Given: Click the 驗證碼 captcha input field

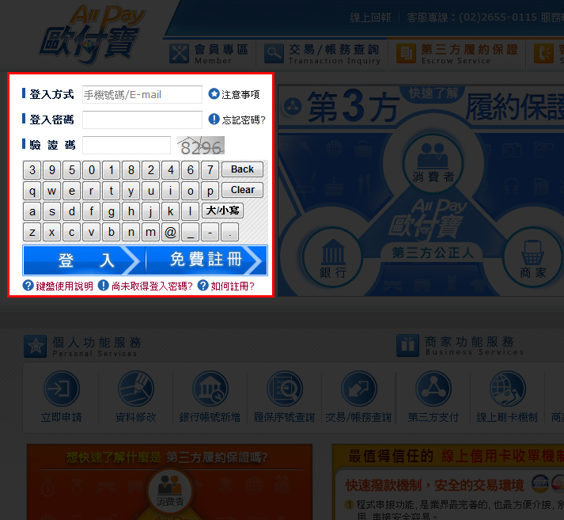Looking at the screenshot, I should (x=127, y=145).
